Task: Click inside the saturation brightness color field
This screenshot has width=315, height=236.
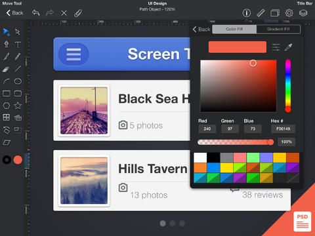Action: 238,86
